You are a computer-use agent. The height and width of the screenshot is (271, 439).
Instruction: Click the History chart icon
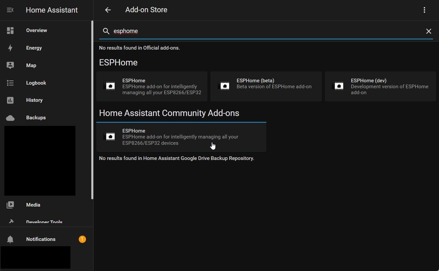point(10,100)
